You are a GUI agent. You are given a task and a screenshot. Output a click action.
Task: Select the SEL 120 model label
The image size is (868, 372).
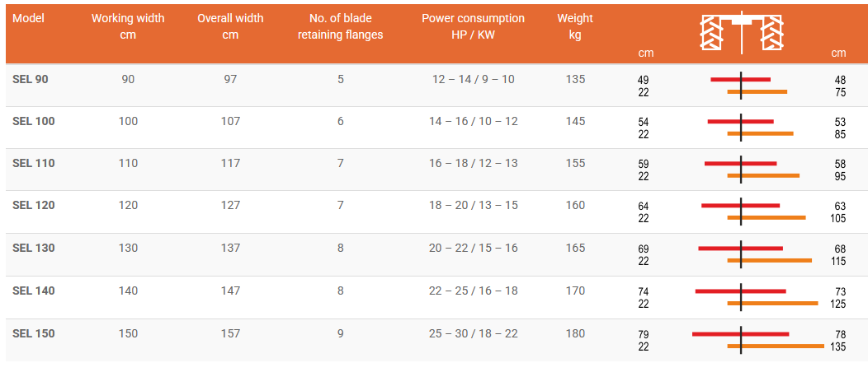(34, 205)
